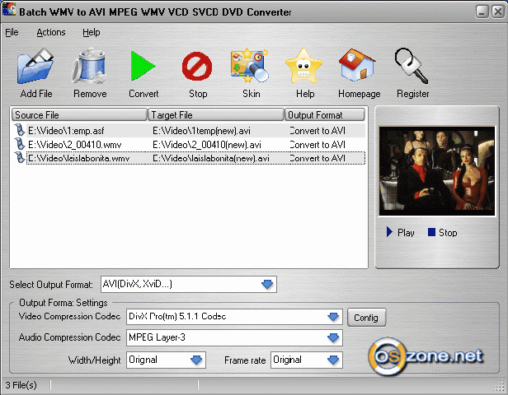Expand the Width/Height dropdown arrow
Image resolution: width=508 pixels, height=395 pixels.
(196, 360)
